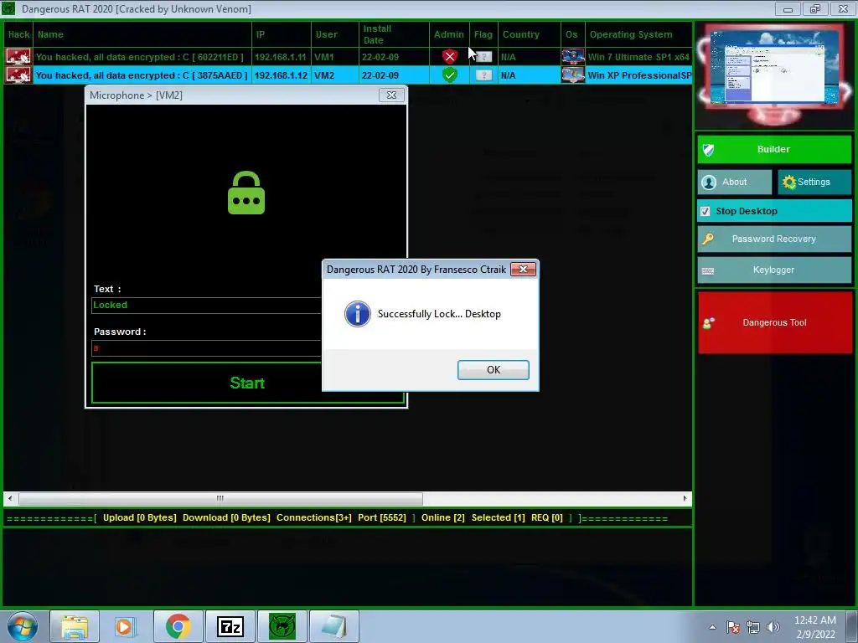Close the Microphone > [VM2] window

pyautogui.click(x=392, y=95)
